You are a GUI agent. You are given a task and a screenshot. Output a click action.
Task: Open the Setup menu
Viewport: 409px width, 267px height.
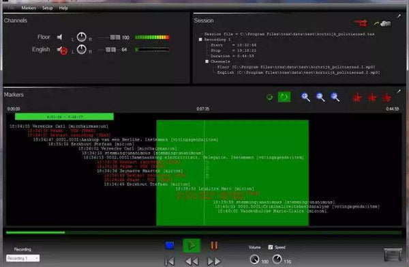pyautogui.click(x=48, y=8)
